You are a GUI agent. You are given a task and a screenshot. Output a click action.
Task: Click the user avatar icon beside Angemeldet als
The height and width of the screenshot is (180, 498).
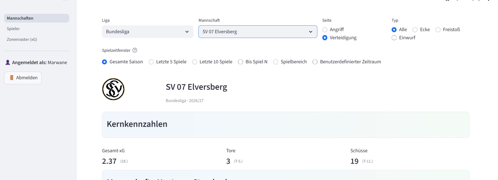point(8,62)
